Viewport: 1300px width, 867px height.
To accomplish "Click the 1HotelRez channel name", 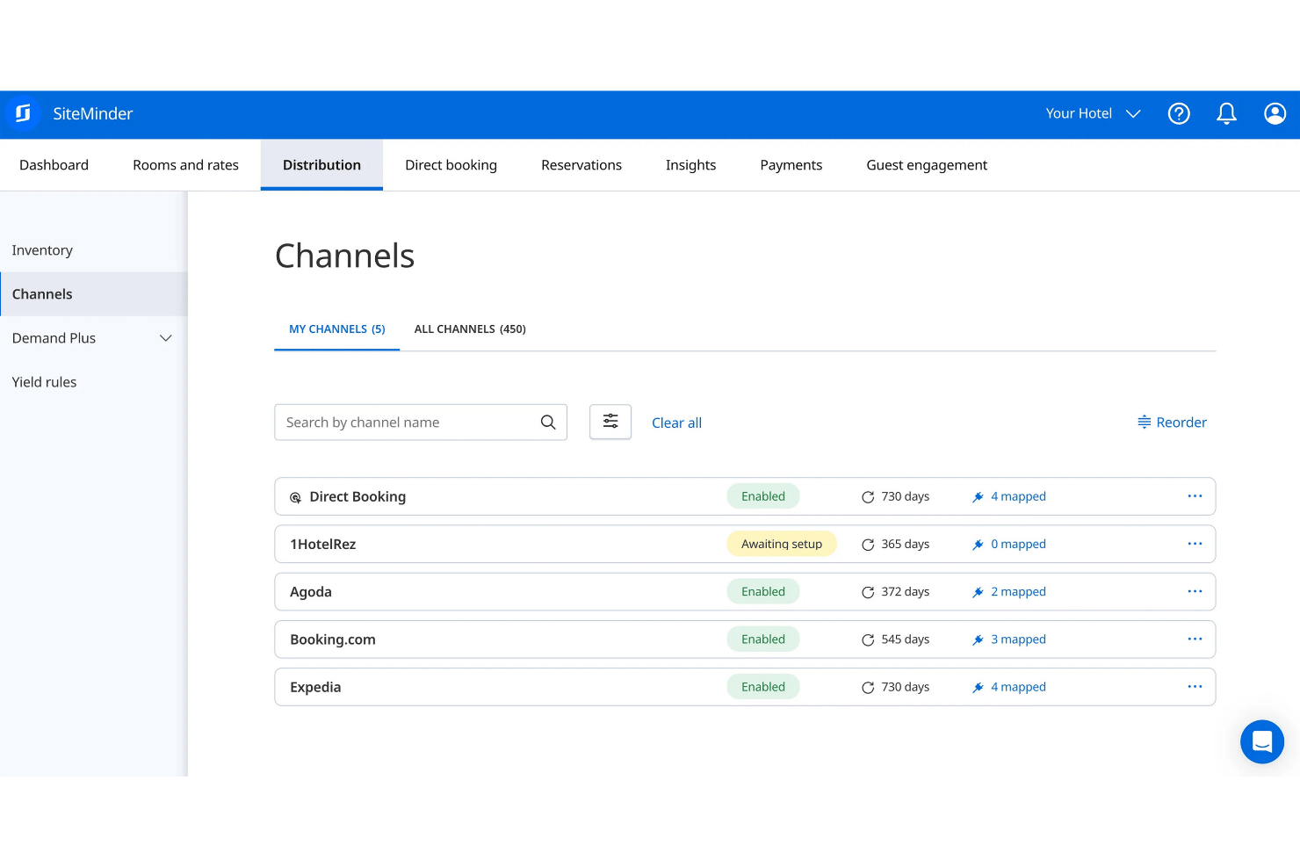I will pyautogui.click(x=323, y=545).
